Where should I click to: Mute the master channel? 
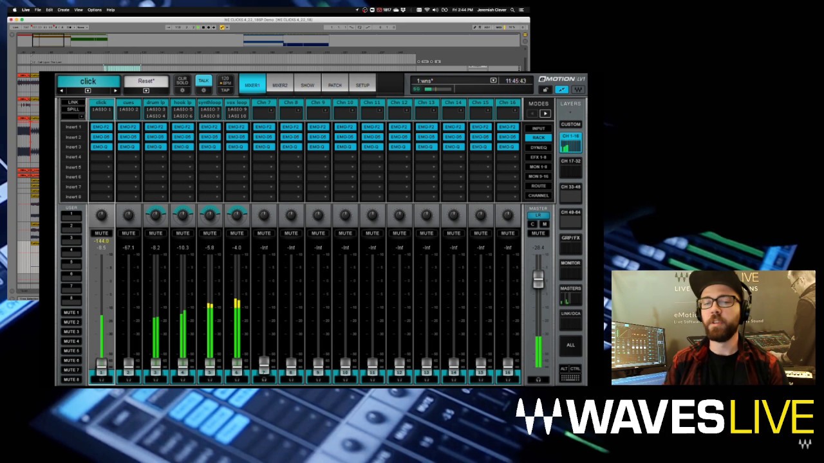click(538, 233)
